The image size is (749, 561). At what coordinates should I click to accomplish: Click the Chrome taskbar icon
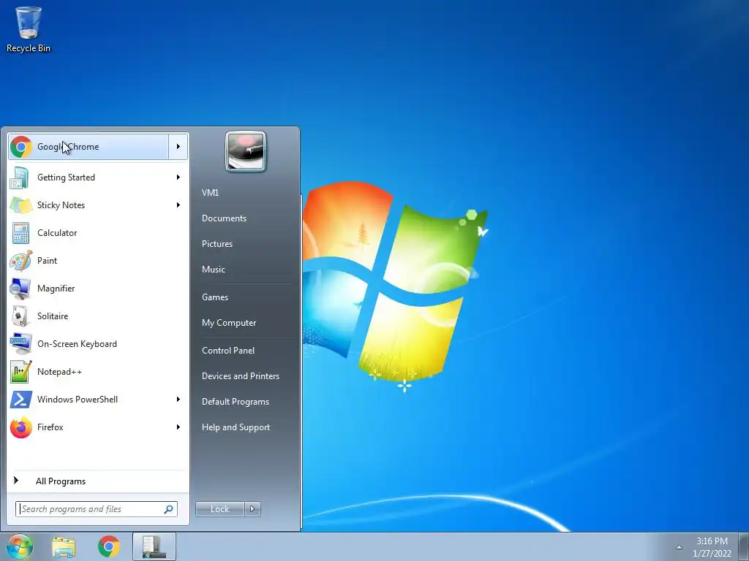(109, 546)
